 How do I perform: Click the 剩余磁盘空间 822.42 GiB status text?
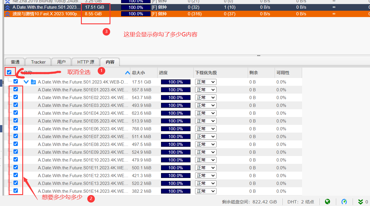coord(249,202)
